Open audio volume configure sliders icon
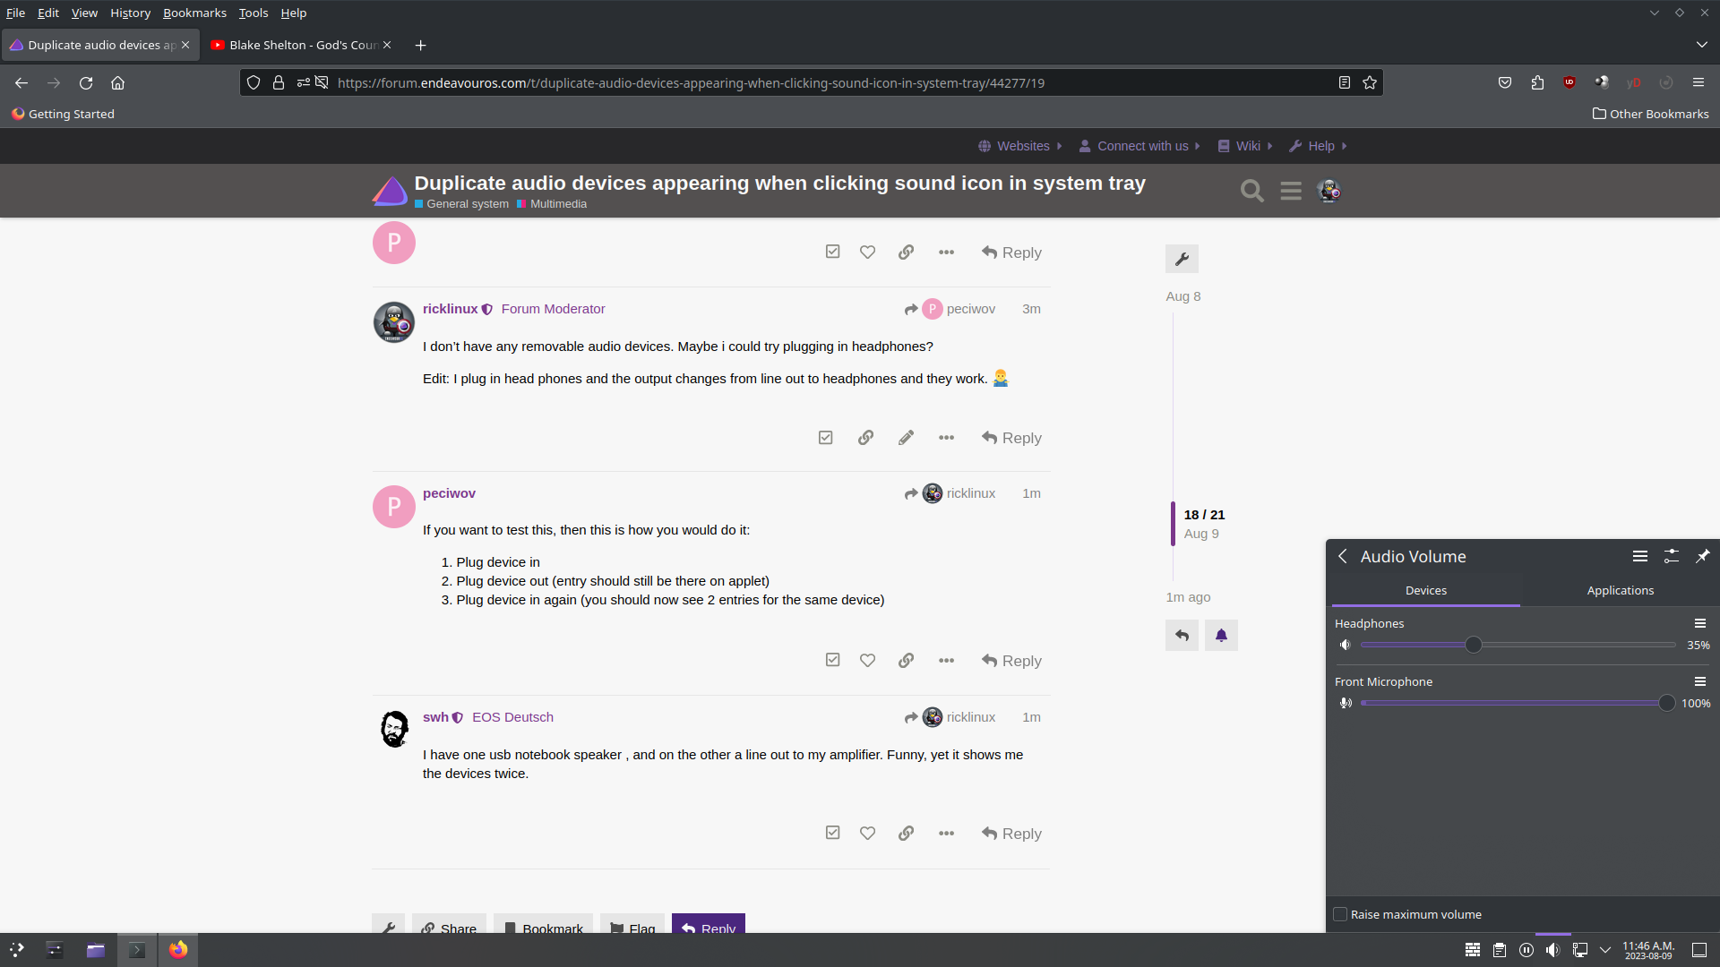This screenshot has width=1720, height=967. click(1671, 556)
